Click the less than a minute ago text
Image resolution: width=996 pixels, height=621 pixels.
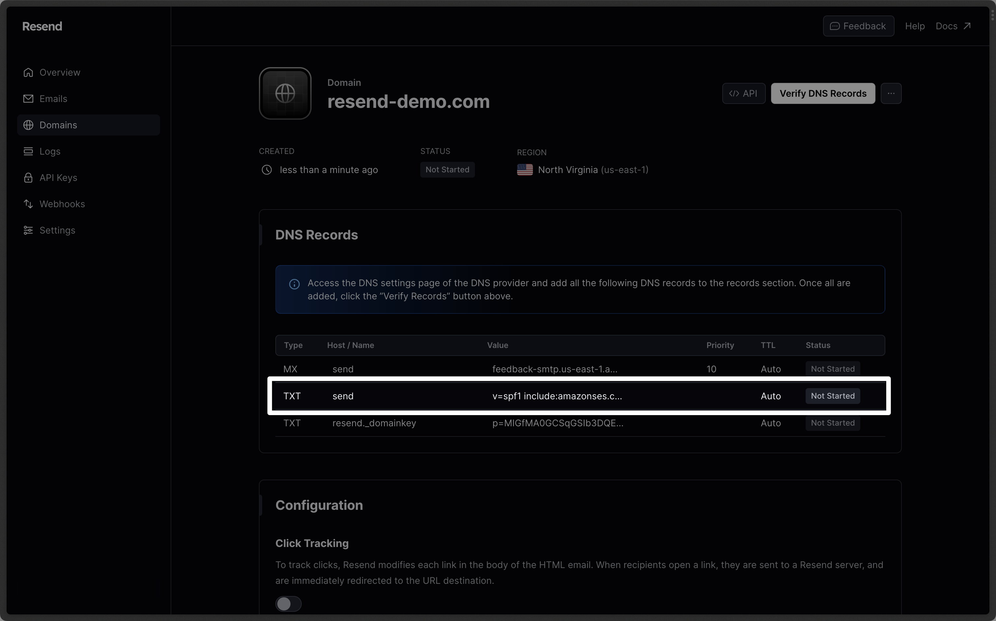pyautogui.click(x=329, y=170)
